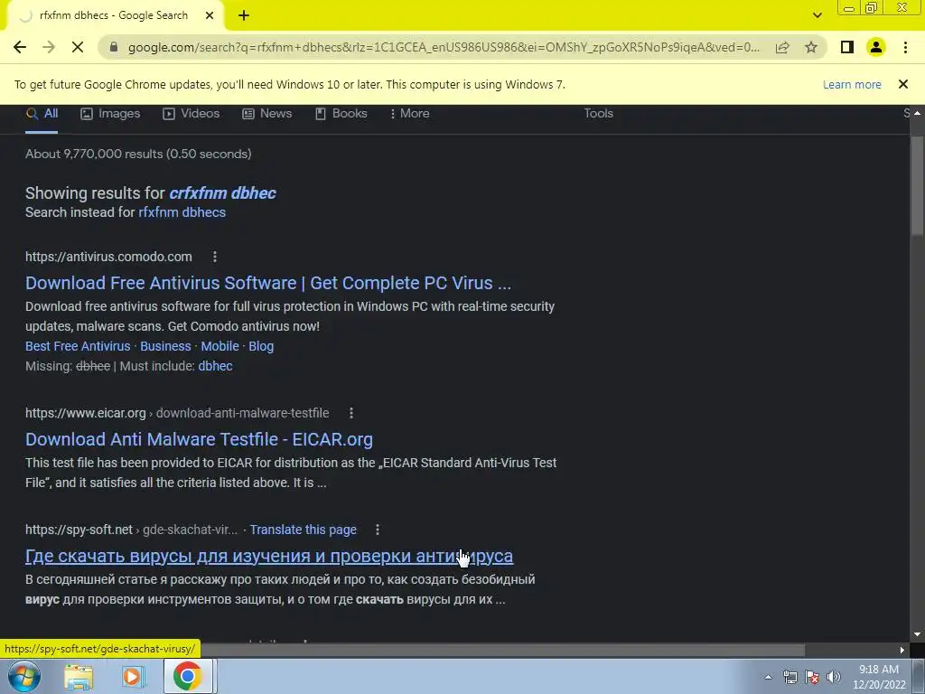Click the taskbar clock showing 9:18 AM

click(x=879, y=677)
